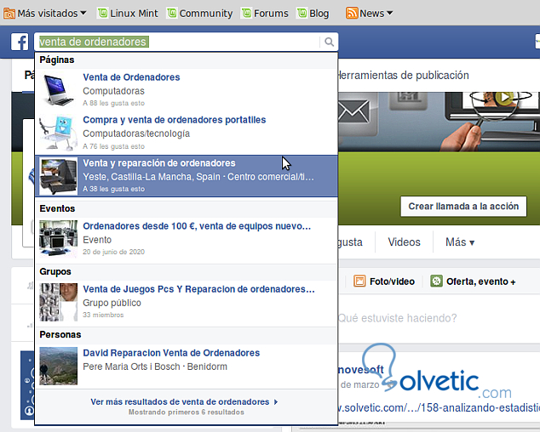540x432 pixels.
Task: Open the Más dropdown on the page tabs
Action: coord(460,242)
